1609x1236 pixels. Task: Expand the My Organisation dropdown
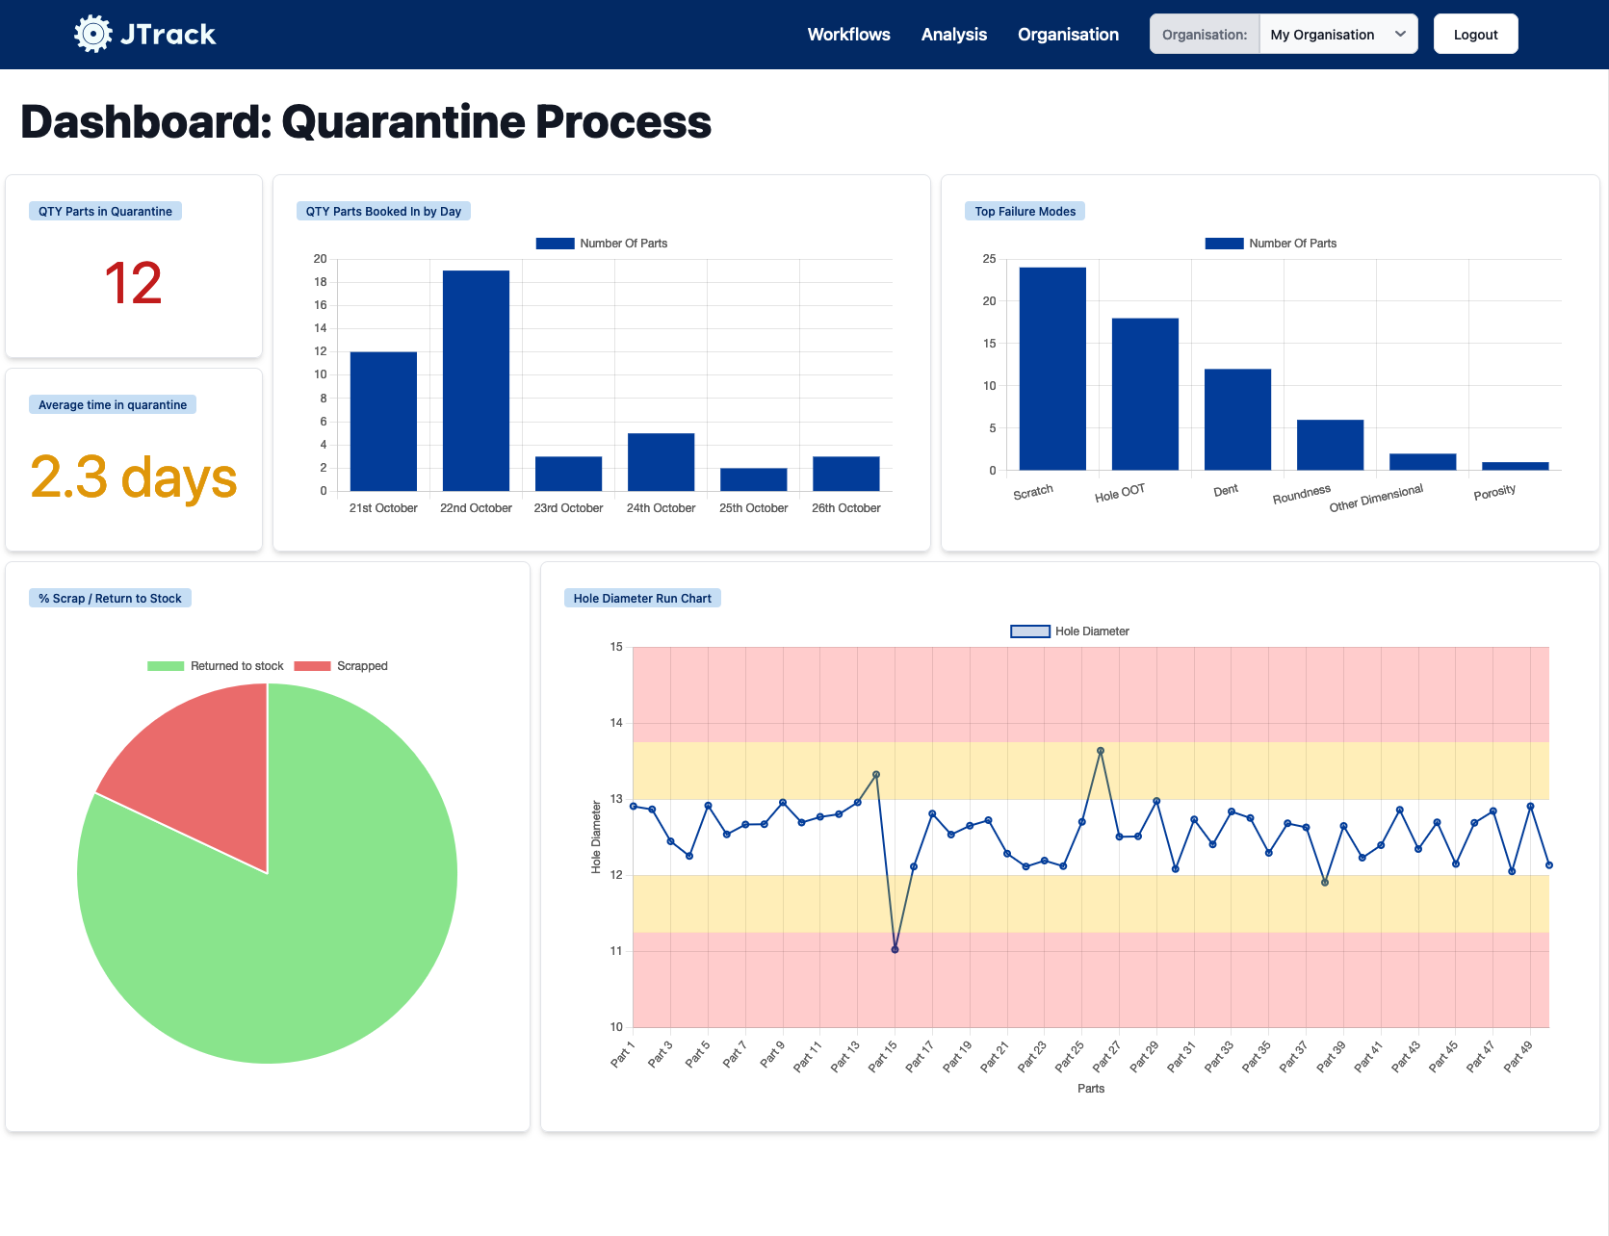pyautogui.click(x=1338, y=34)
